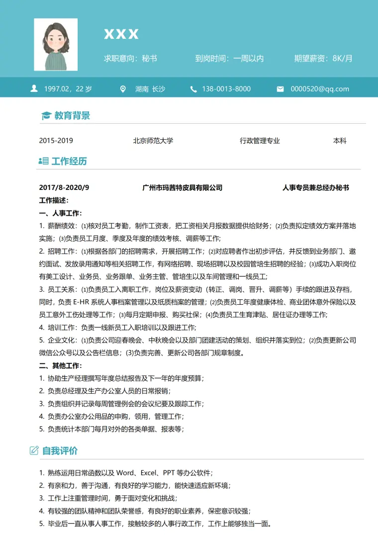Click line 负责统计本部门每月对外的各类单据
Viewport: 378px width, 535px height.
pyautogui.click(x=111, y=429)
